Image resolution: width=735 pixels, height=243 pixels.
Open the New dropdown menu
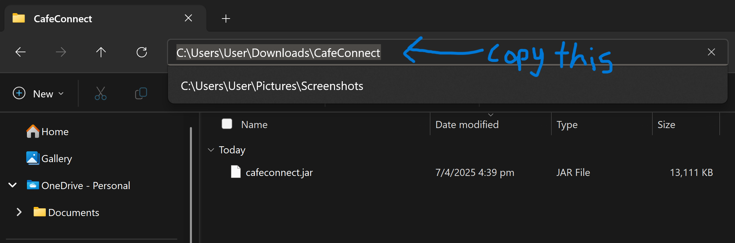point(38,93)
